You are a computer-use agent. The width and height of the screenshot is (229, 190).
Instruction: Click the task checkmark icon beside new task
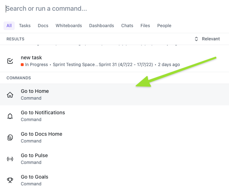tap(10, 61)
